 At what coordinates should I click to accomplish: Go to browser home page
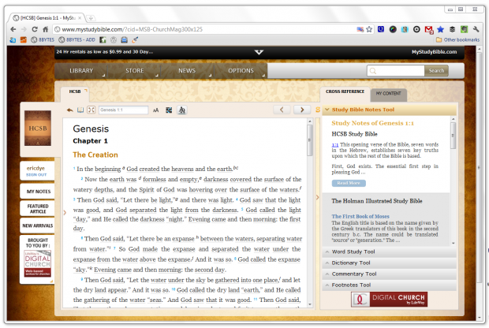[46, 29]
